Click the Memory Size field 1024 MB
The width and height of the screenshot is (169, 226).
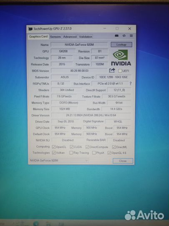65,109
